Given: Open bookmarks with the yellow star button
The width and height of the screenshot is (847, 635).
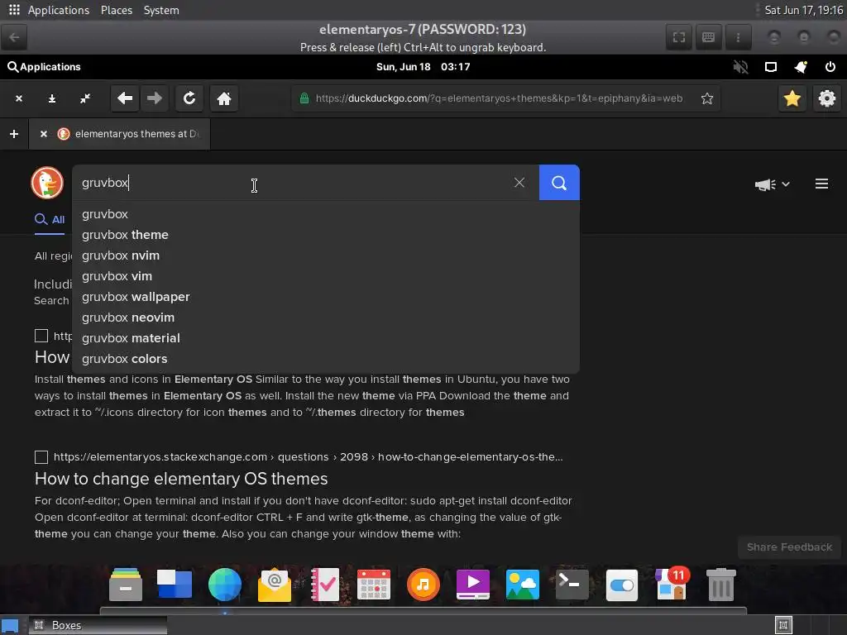Looking at the screenshot, I should tap(792, 98).
